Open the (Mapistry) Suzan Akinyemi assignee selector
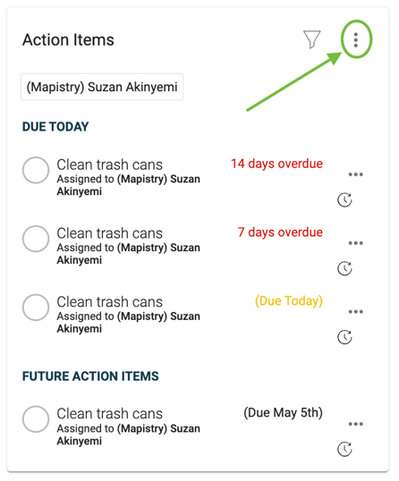 [x=102, y=87]
